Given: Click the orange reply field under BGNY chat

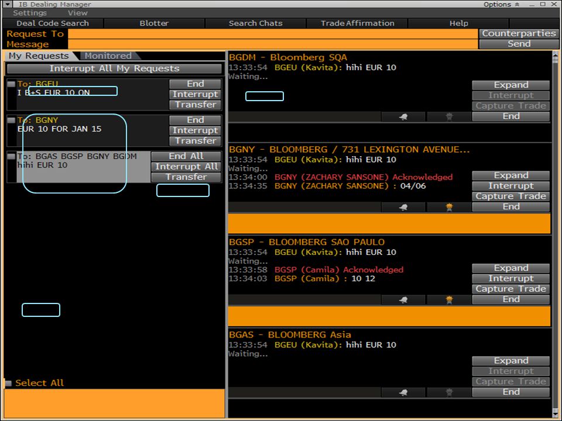Looking at the screenshot, I should click(x=389, y=223).
